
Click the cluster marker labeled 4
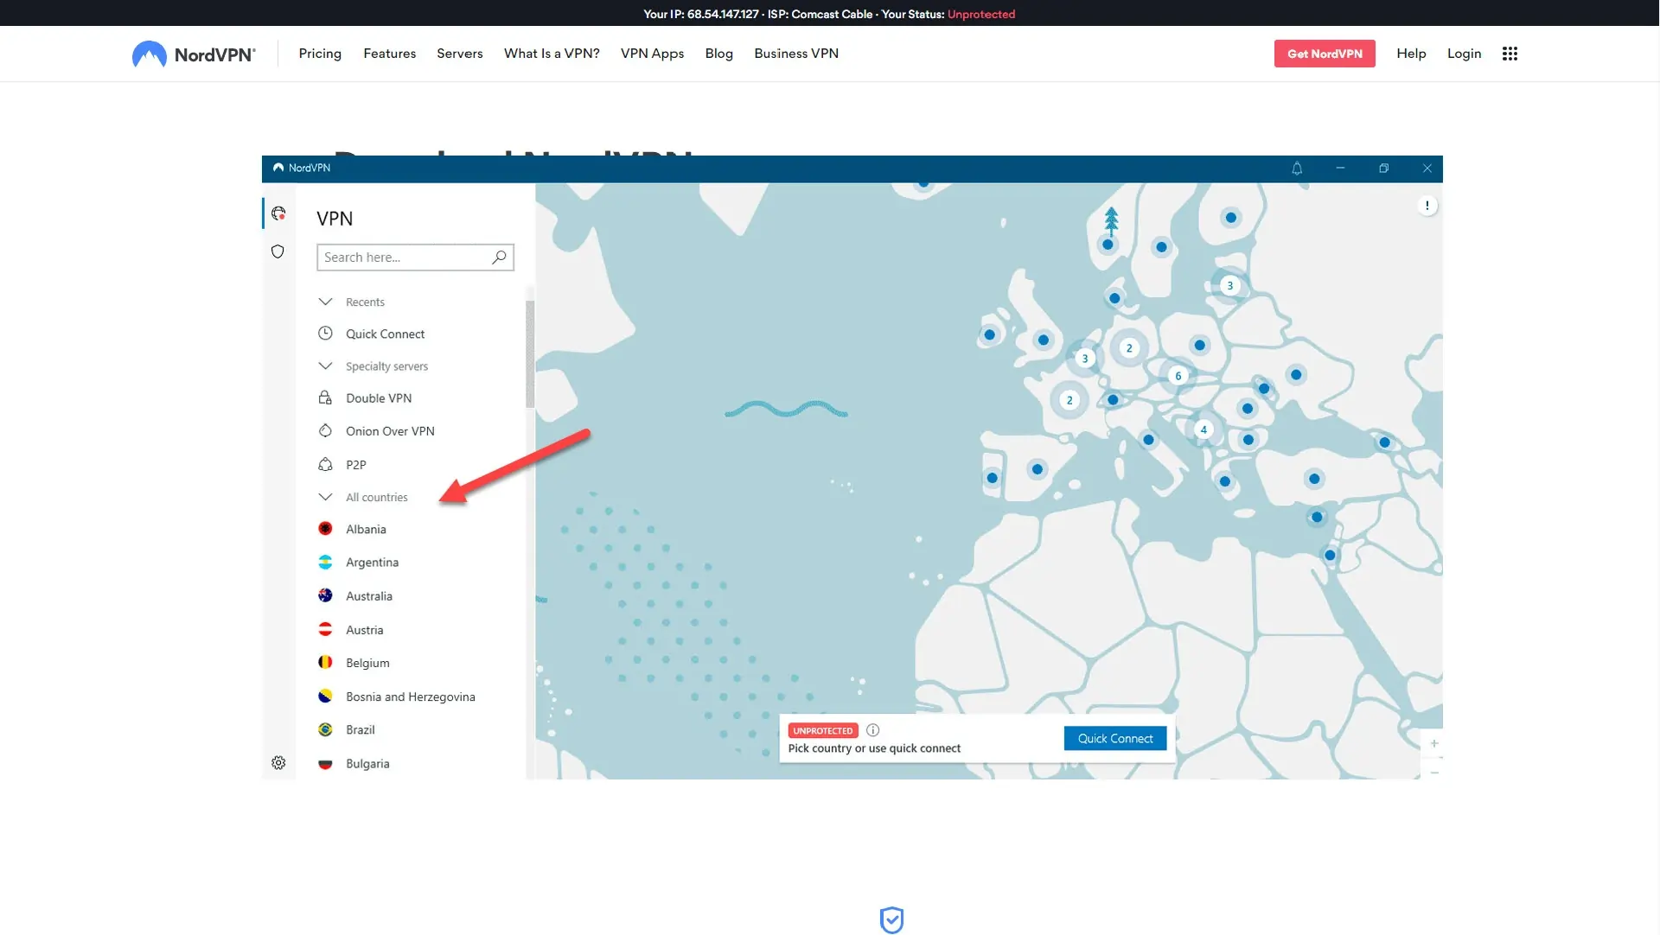point(1203,429)
